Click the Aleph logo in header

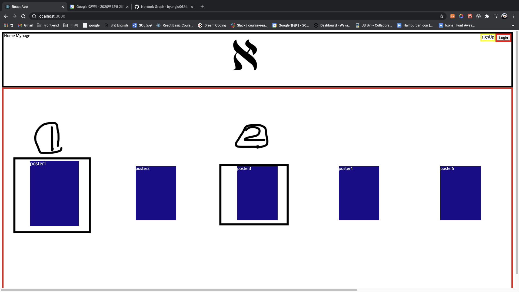pos(245,55)
